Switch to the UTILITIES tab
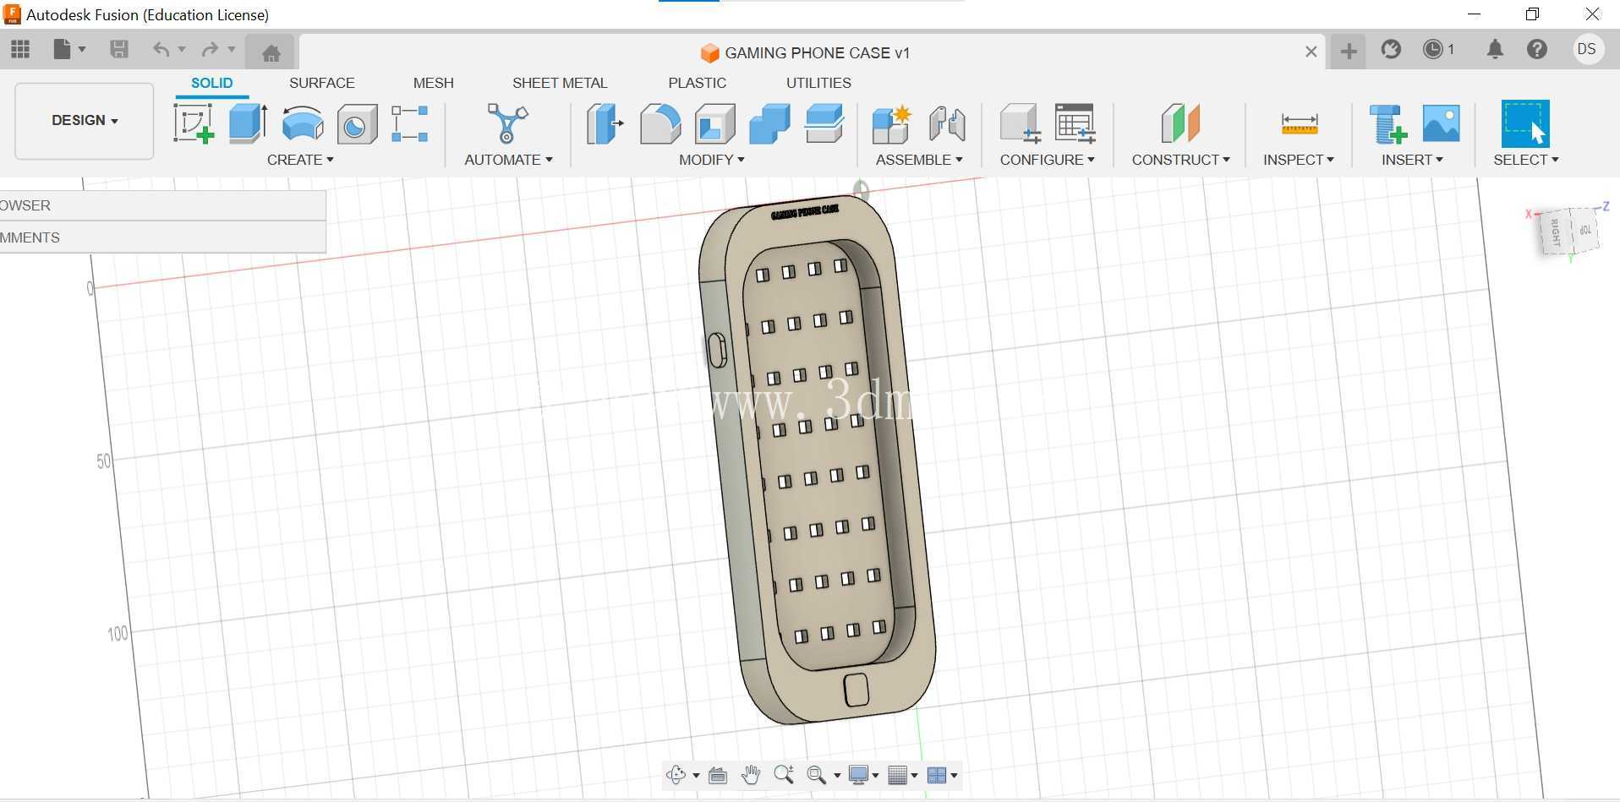Screen dimensions: 1620x802 pos(818,83)
